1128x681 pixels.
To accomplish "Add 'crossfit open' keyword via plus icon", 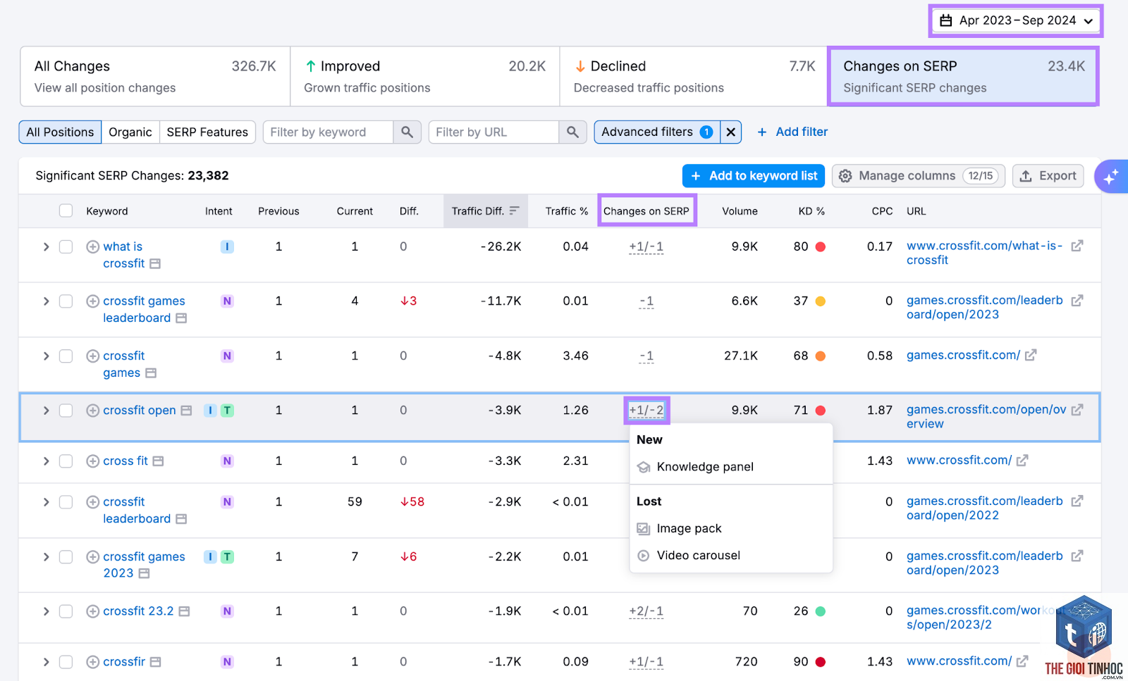I will point(92,411).
